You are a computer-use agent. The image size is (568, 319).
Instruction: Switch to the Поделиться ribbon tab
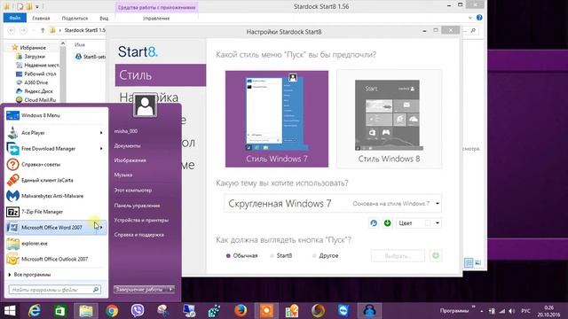click(75, 18)
